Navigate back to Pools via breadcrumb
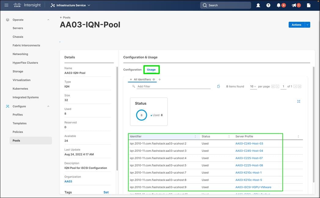The image size is (320, 198). [65, 17]
